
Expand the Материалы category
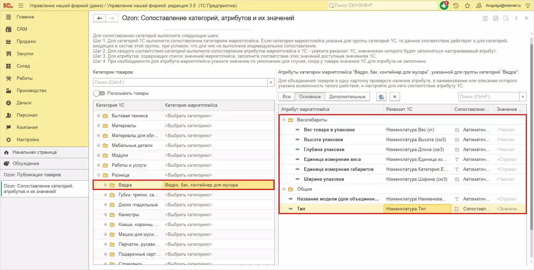click(x=98, y=126)
